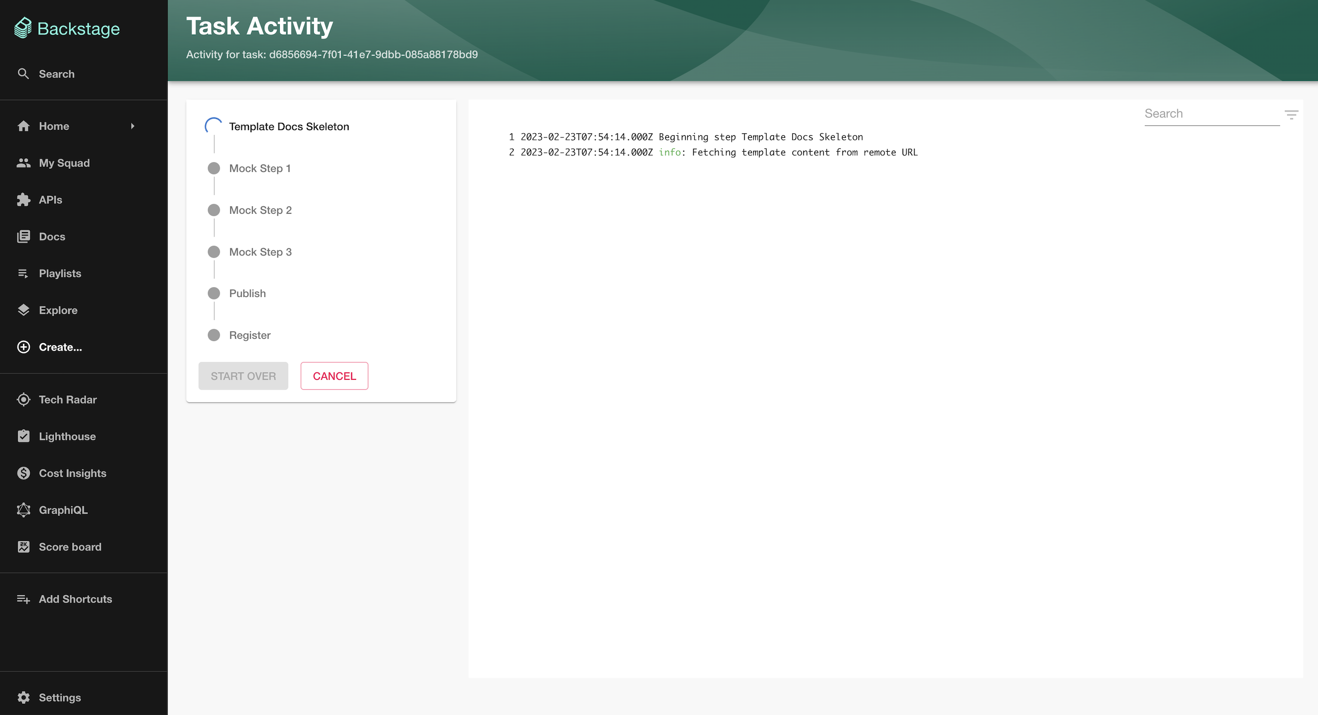This screenshot has width=1318, height=715.
Task: Select the Home navigation icon
Action: [23, 126]
